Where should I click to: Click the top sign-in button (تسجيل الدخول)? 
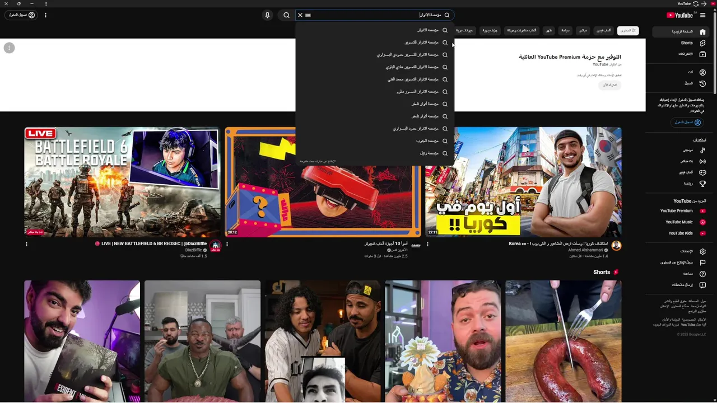[x=22, y=15]
